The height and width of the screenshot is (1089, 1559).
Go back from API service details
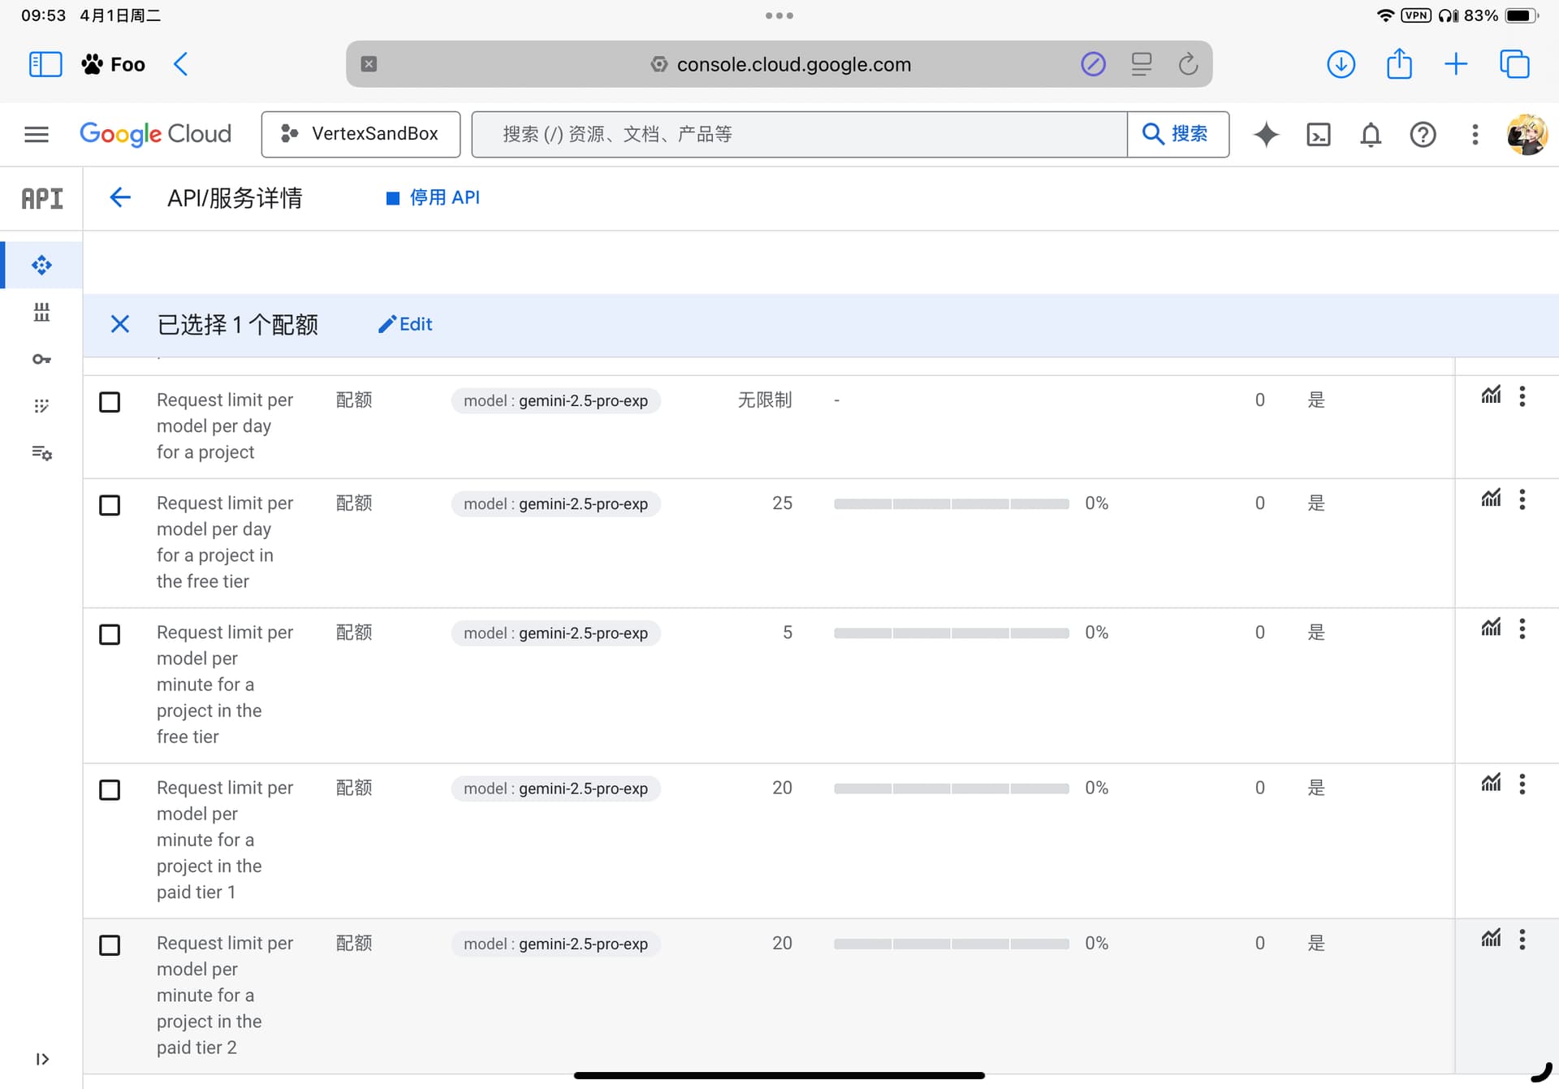click(119, 197)
